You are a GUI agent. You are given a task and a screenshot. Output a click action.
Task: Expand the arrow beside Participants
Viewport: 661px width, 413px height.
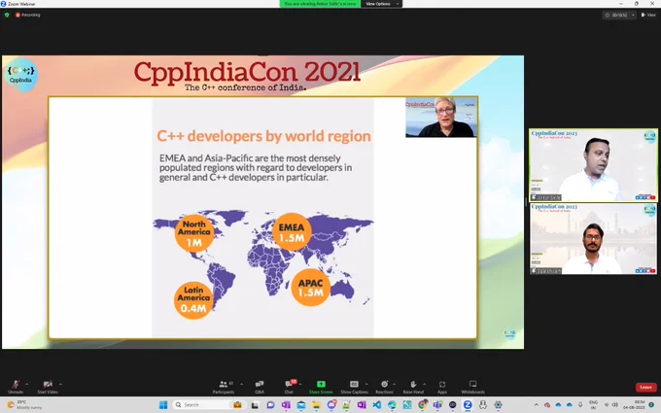[241, 384]
